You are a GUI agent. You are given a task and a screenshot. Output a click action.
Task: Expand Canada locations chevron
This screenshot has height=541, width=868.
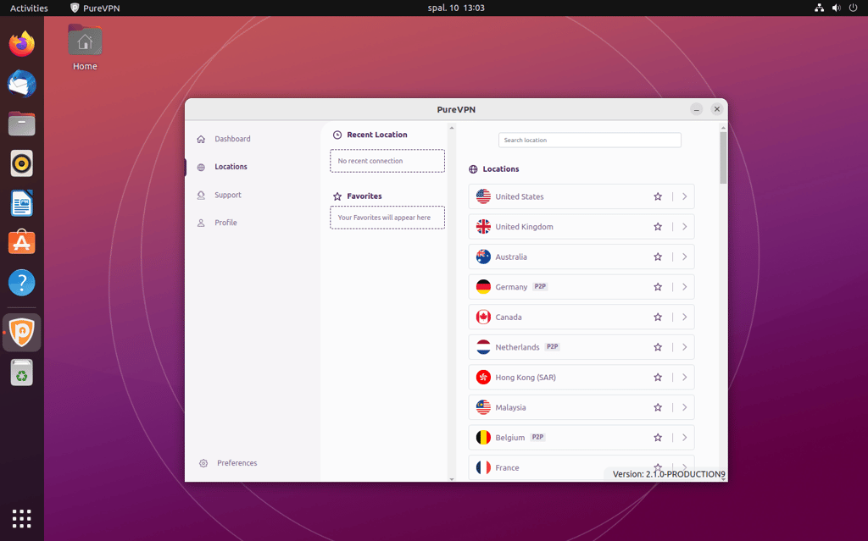click(685, 317)
